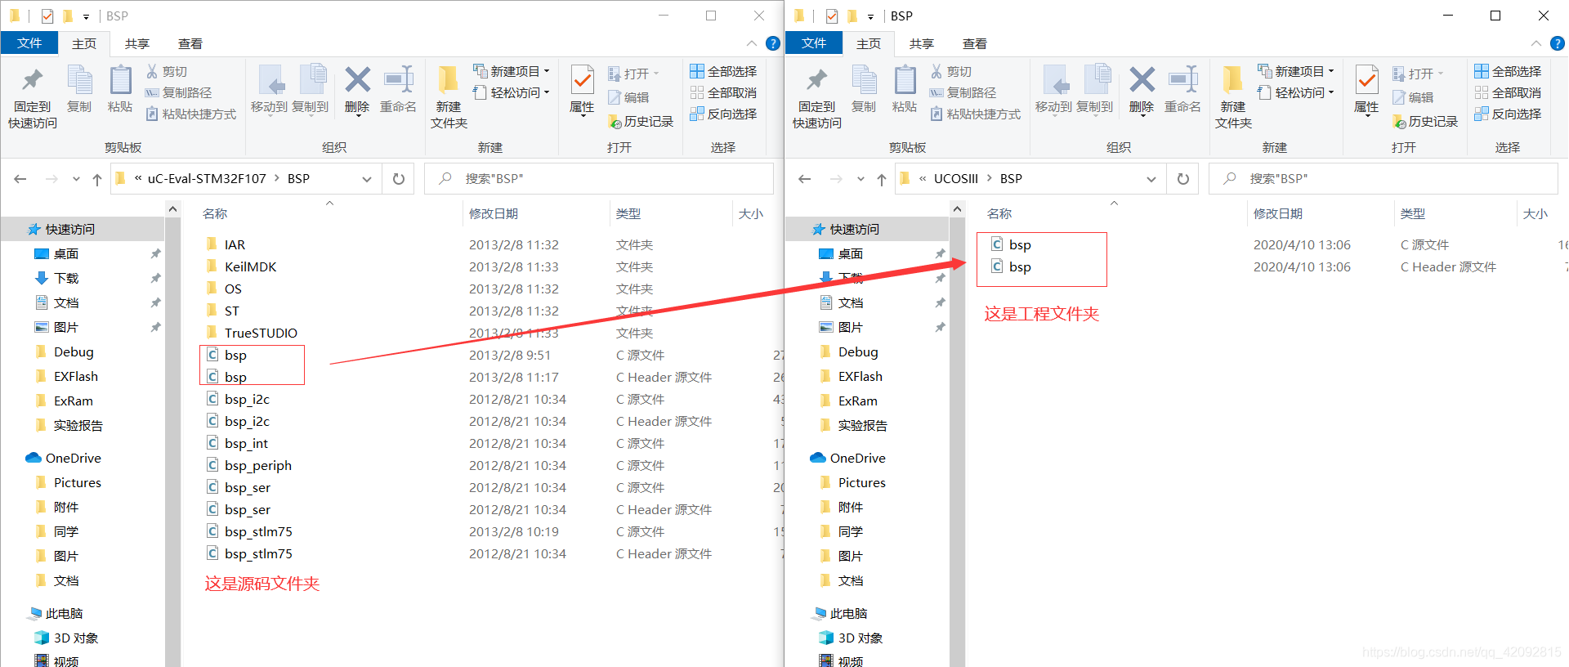Image resolution: width=1569 pixels, height=667 pixels.
Task: Click Rename (重命名) icon in right window
Action: [1183, 79]
